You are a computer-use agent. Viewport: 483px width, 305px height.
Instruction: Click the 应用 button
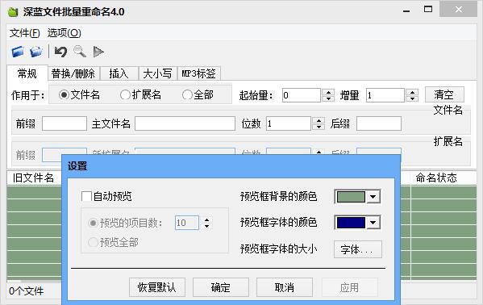(x=350, y=287)
